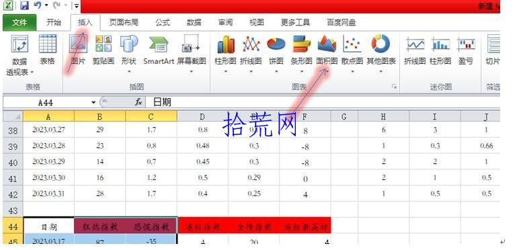517x250 pixels.
Task: Insert a 折线图 sparkline in 迷你图 group
Action: tap(415, 51)
